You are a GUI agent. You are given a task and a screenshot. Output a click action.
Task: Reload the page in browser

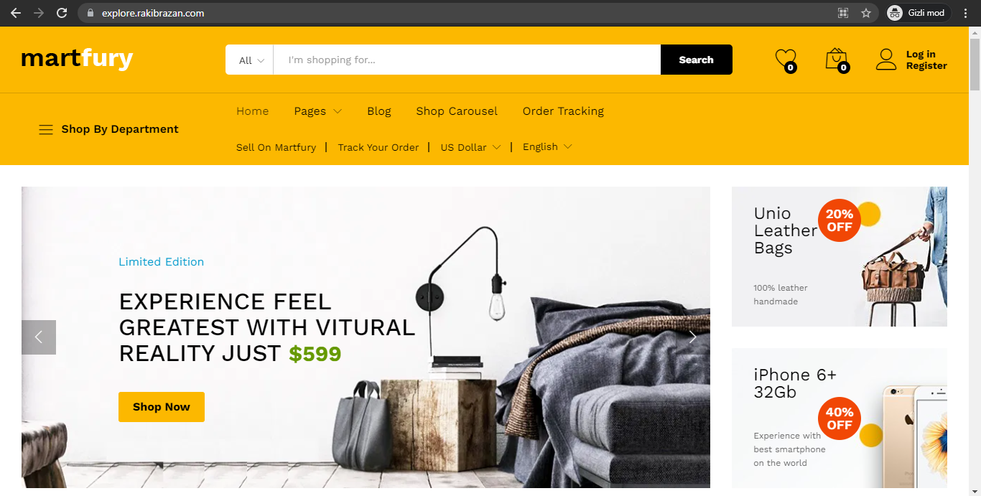pos(62,13)
